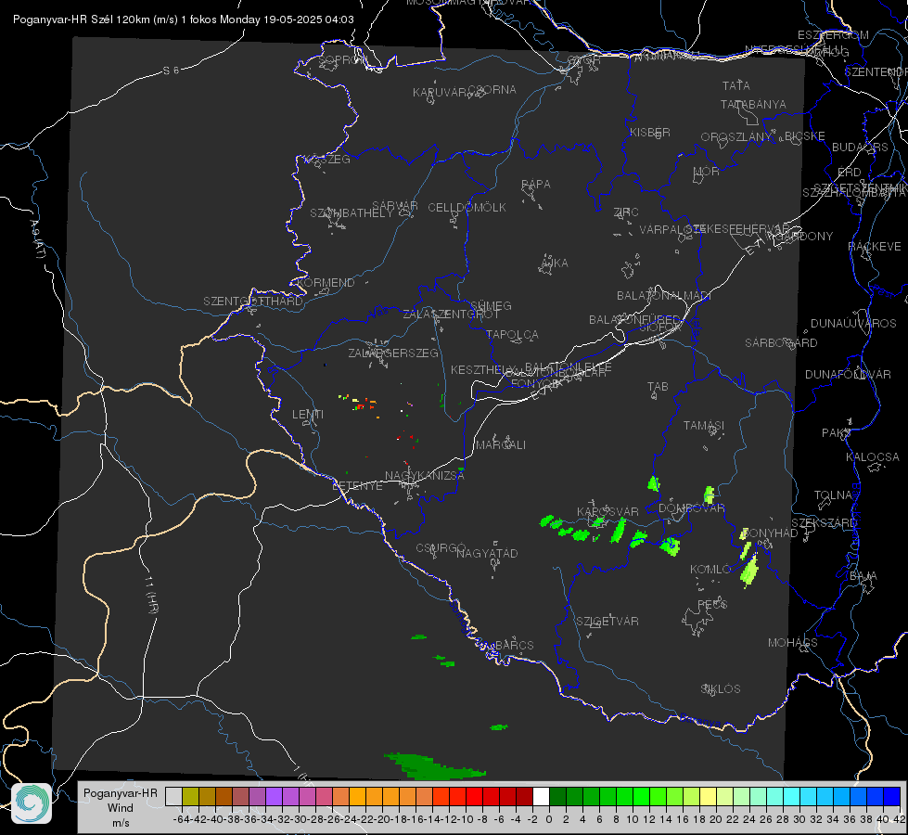Click the NAGYATÁD city label

tap(487, 553)
